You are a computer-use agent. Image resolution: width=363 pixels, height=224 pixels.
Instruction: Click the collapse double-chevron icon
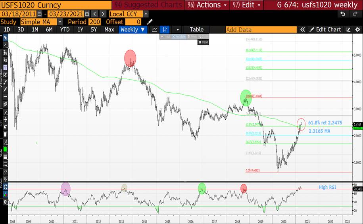click(x=302, y=30)
